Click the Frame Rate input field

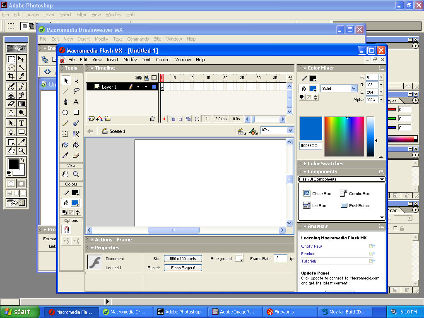[280, 258]
